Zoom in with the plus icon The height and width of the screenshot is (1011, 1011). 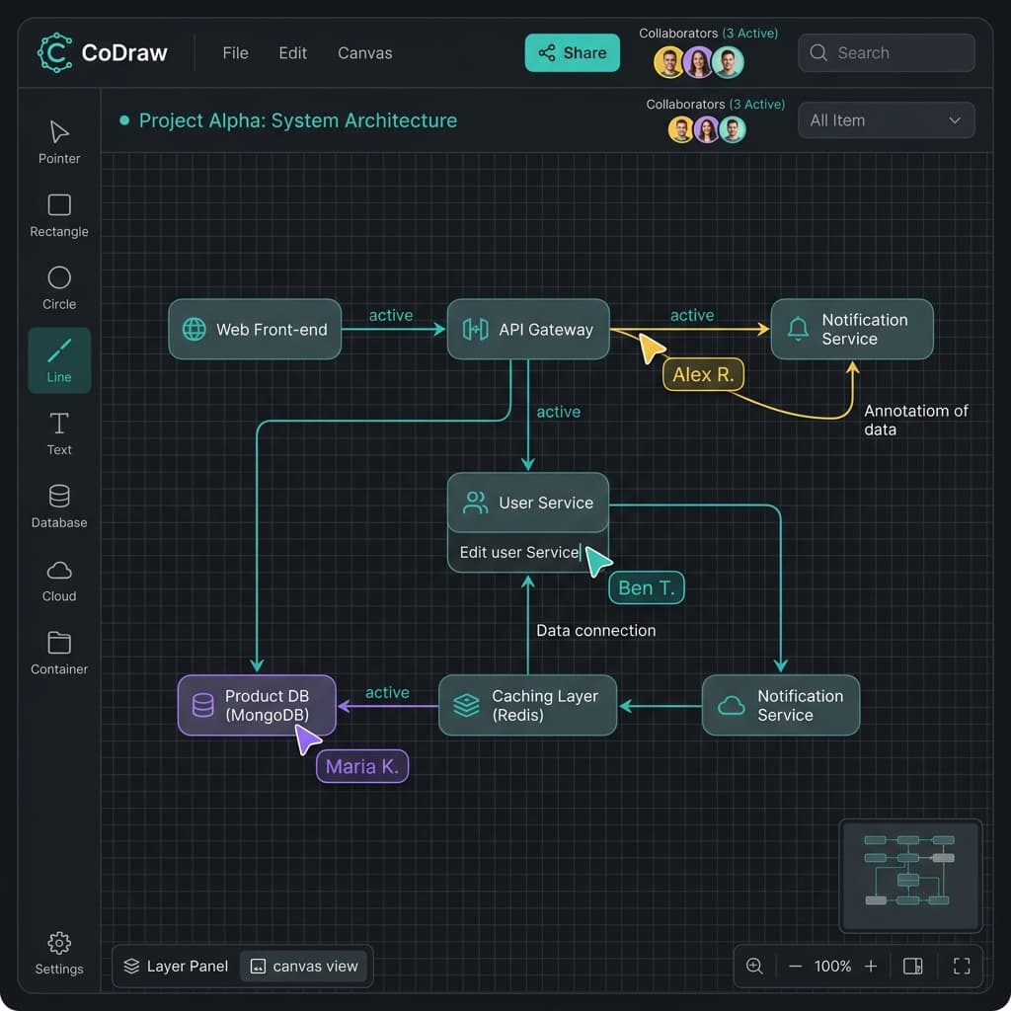[x=871, y=966]
